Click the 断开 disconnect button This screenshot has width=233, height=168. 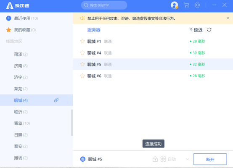click(210, 159)
